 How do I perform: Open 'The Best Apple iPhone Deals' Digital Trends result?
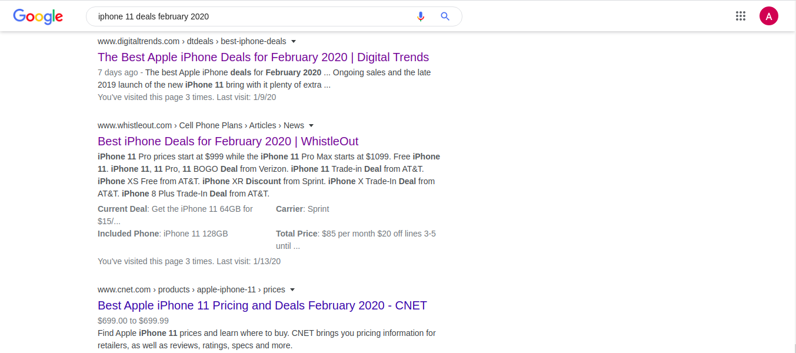263,57
